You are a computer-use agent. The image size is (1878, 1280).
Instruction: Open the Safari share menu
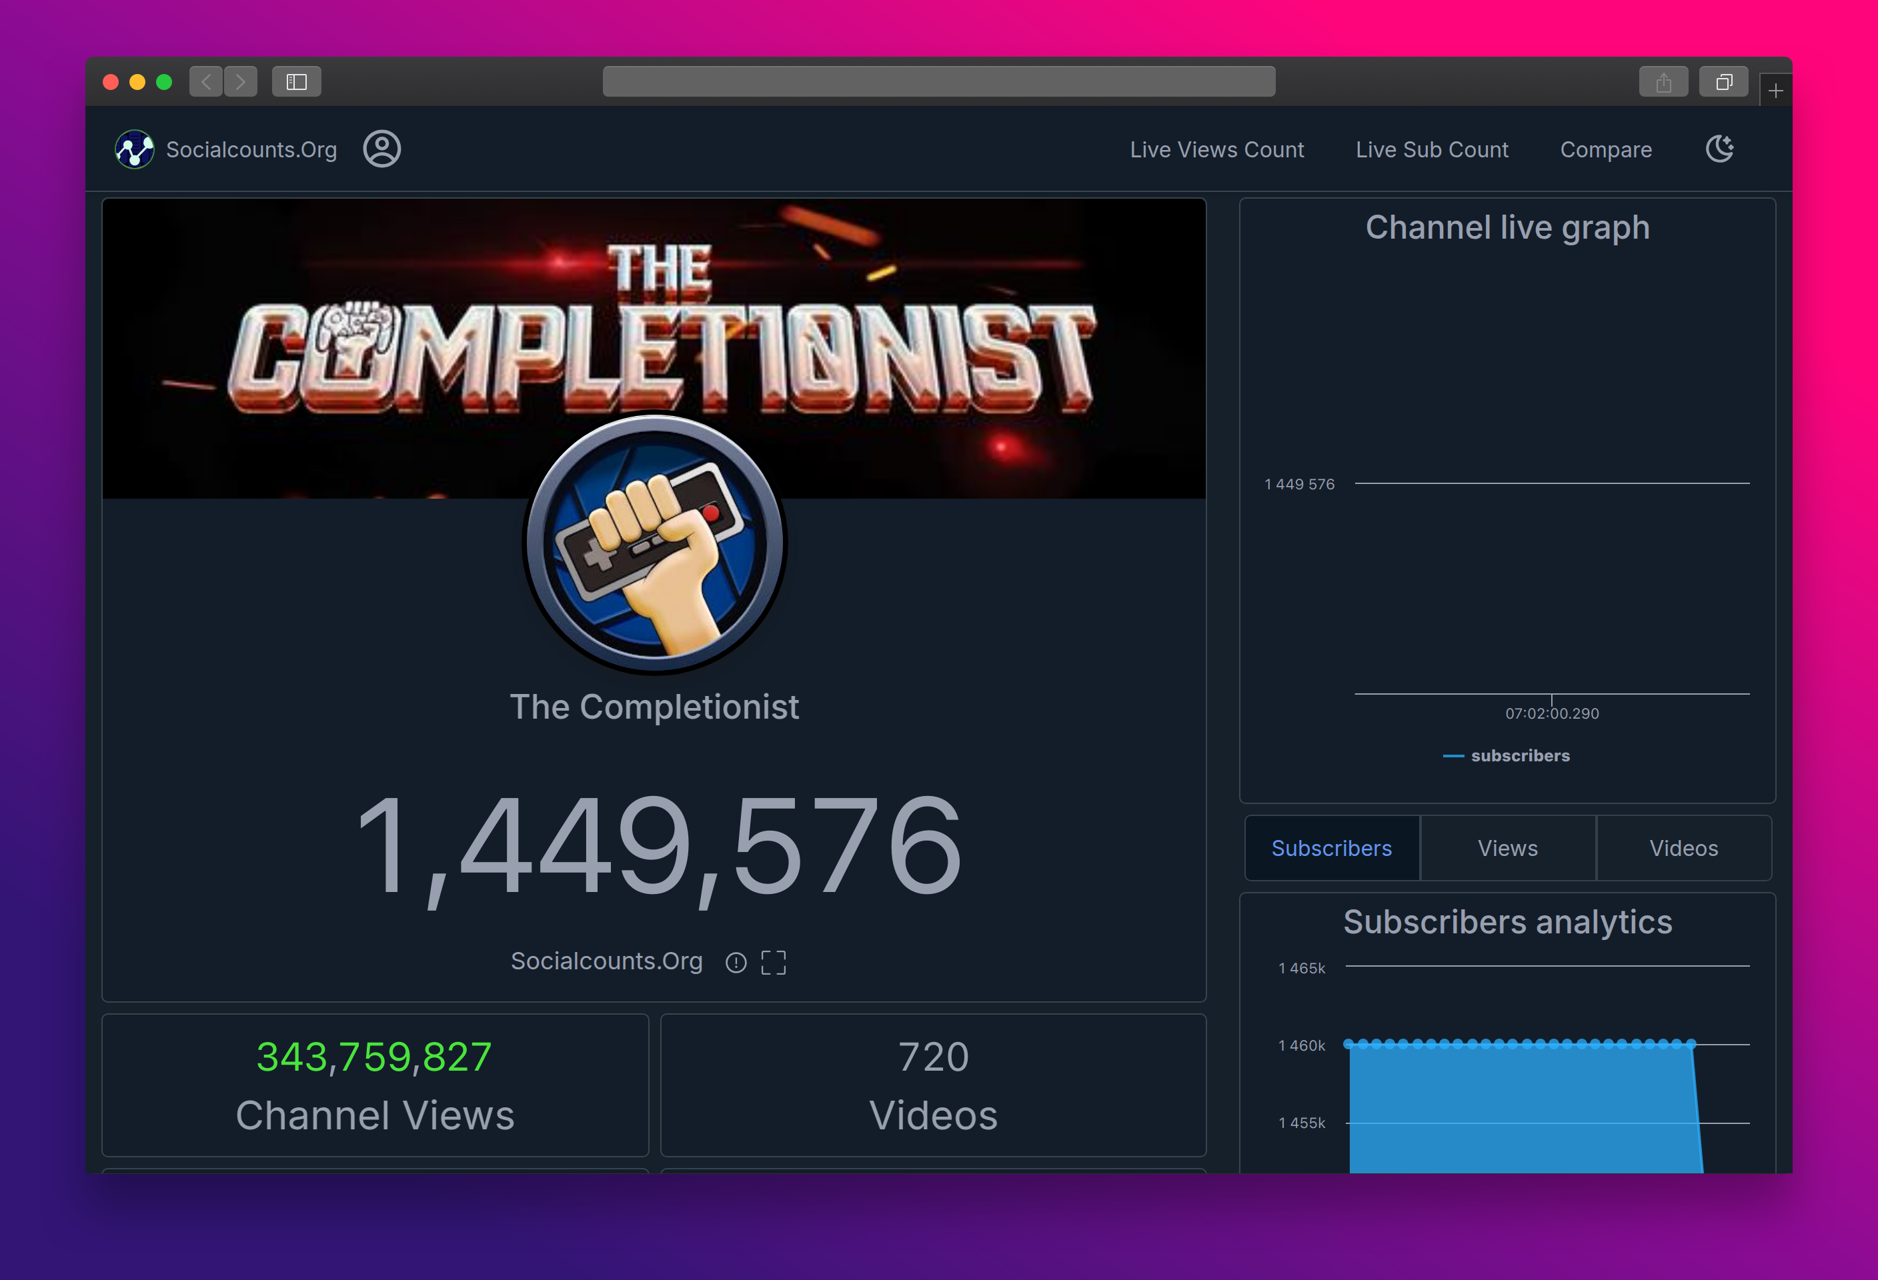point(1663,81)
